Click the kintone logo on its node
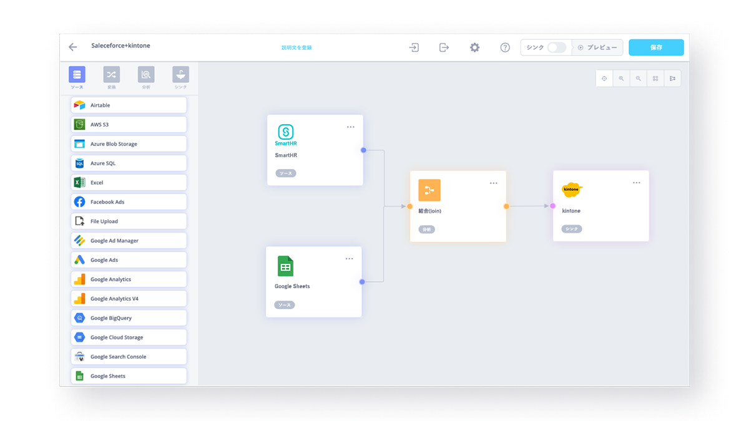 pos(572,190)
